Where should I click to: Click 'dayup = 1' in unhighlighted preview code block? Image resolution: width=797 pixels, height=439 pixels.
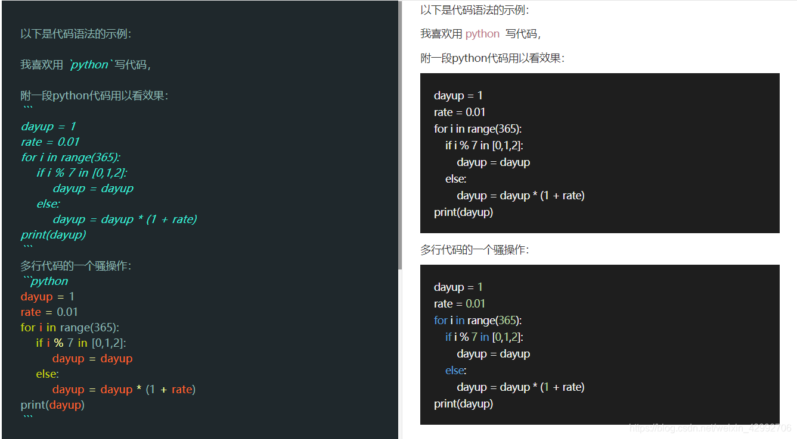pyautogui.click(x=458, y=96)
